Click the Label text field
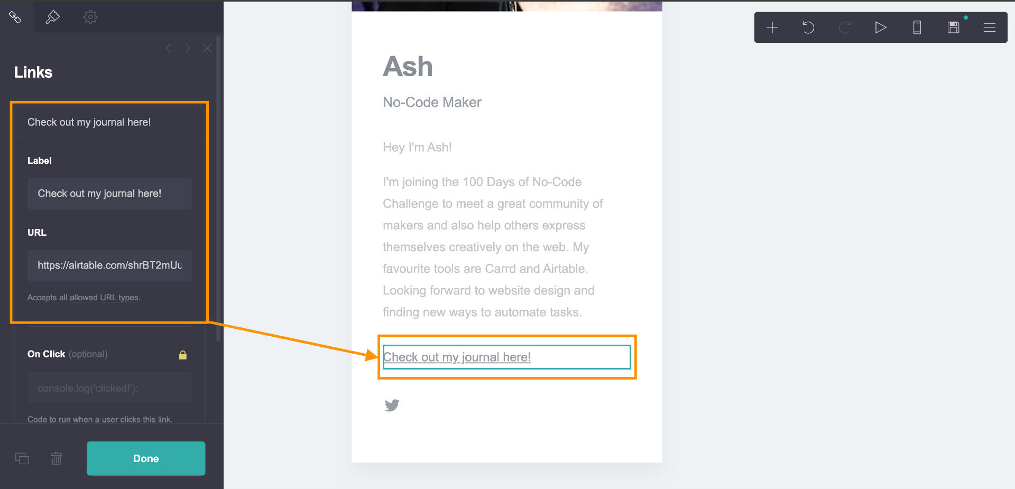This screenshot has width=1015, height=489. (109, 193)
